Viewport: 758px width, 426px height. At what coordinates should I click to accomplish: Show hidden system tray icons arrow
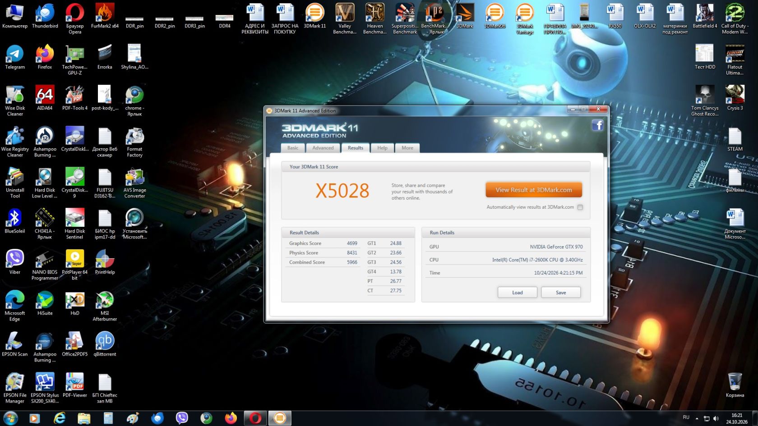697,418
